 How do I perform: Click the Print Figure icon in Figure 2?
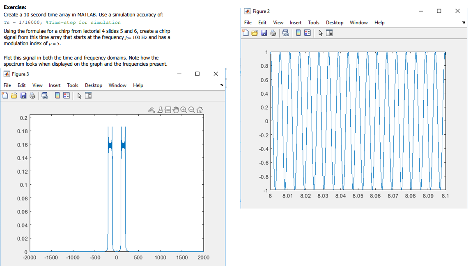coord(272,33)
